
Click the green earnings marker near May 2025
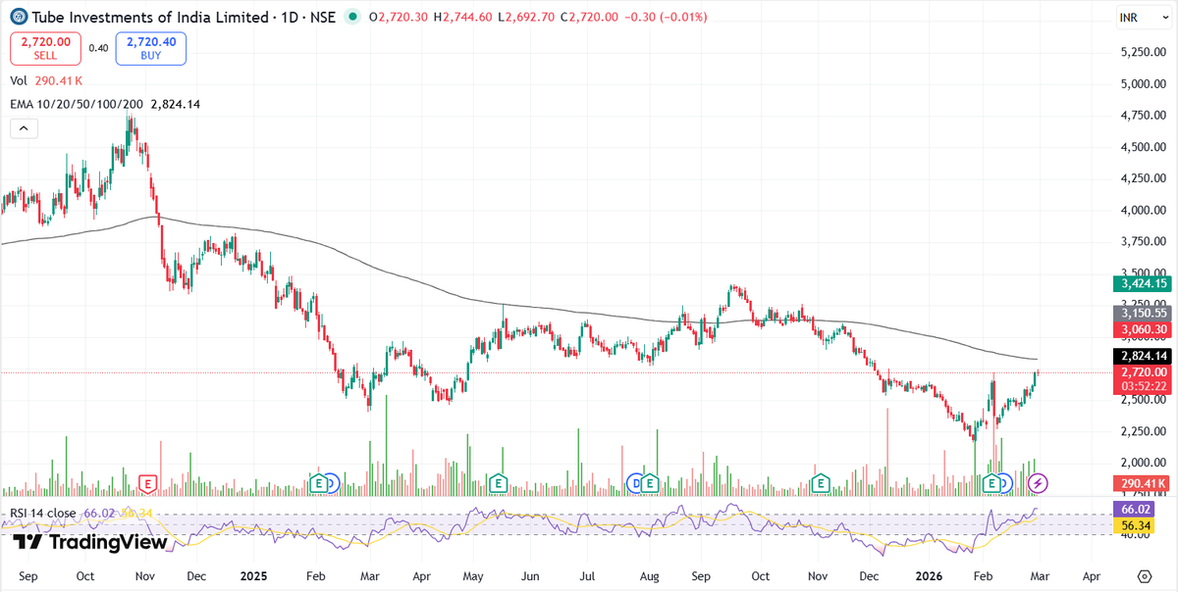(499, 483)
